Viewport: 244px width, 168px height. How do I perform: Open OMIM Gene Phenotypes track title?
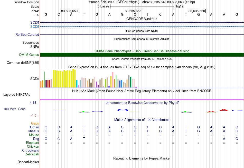(x=142, y=51)
